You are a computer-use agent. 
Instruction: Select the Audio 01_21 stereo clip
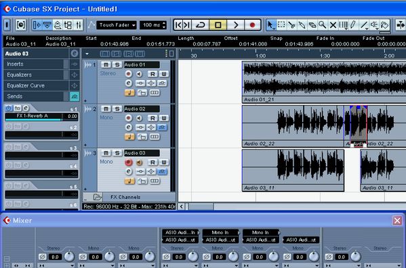[324, 82]
